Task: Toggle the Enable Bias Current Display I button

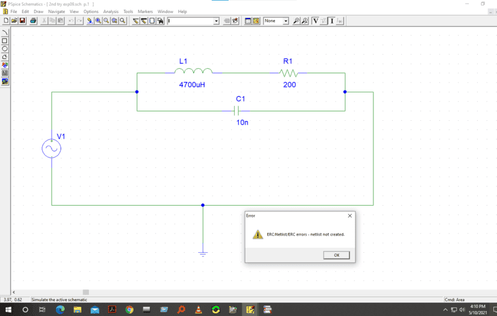Action: (x=332, y=20)
